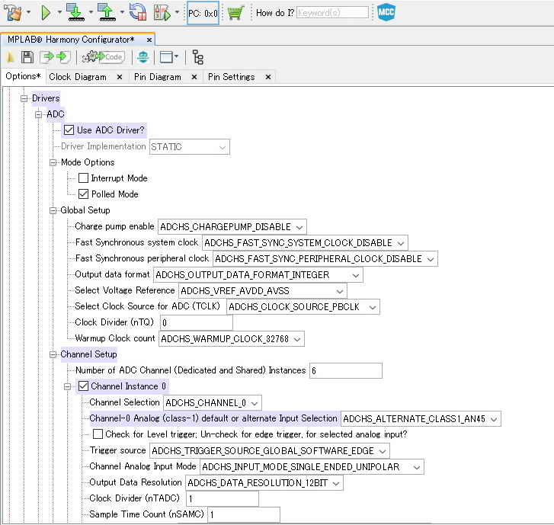Open the shopping cart icon
The image size is (554, 525).
pyautogui.click(x=235, y=13)
